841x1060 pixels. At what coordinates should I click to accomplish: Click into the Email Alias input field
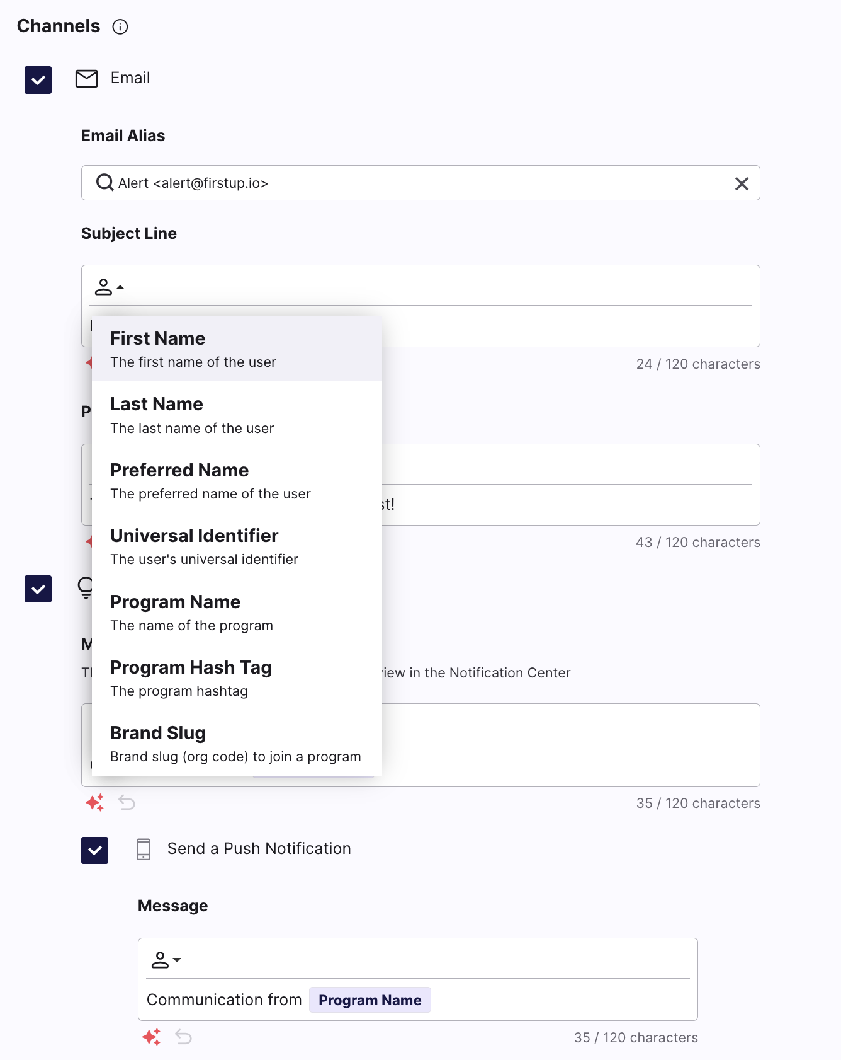415,183
